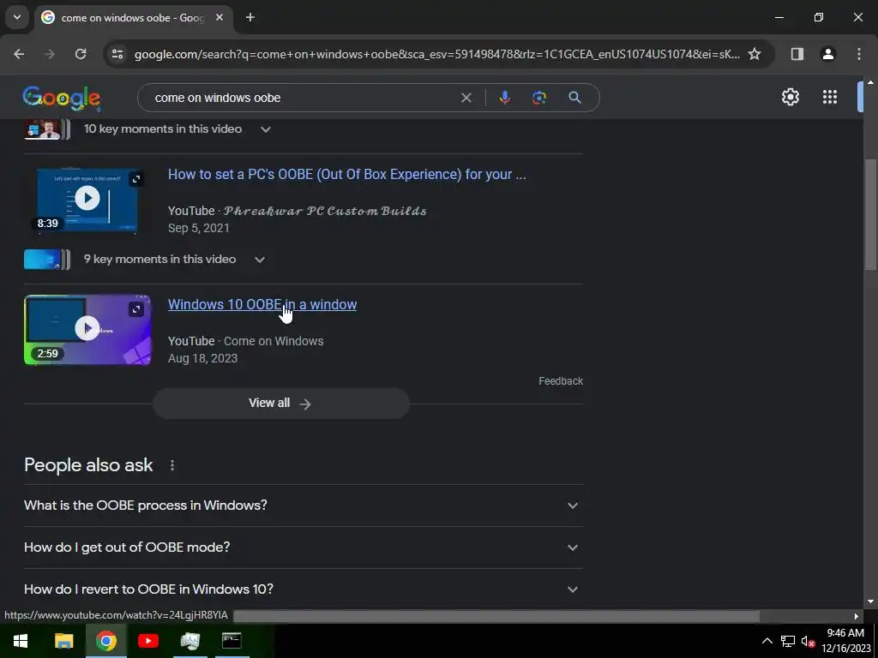Start voice search with microphone icon
Viewport: 878px width, 658px height.
[x=504, y=98]
